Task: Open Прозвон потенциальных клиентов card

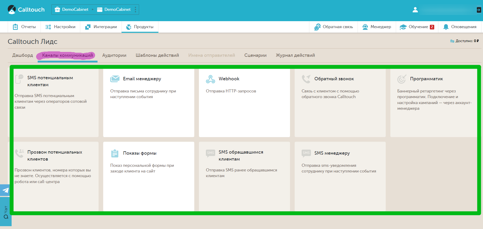Action: point(53,177)
